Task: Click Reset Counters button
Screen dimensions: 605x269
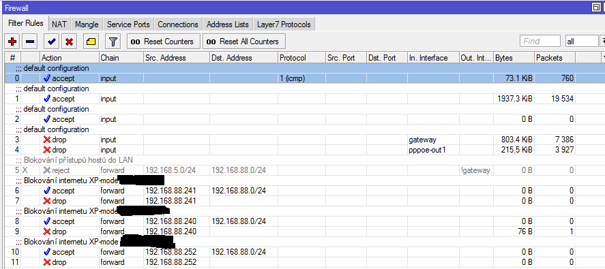Action: point(164,42)
